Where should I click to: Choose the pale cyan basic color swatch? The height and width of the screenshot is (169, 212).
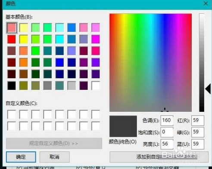(59, 28)
